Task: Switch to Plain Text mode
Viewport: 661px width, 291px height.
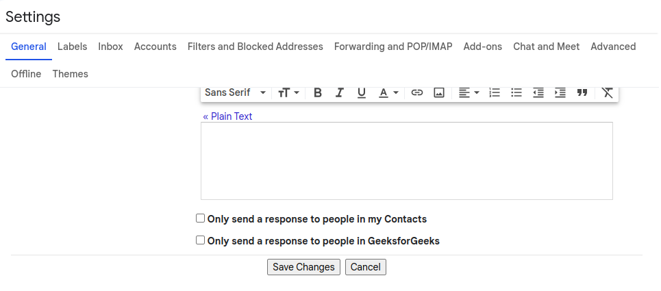Action: 227,116
